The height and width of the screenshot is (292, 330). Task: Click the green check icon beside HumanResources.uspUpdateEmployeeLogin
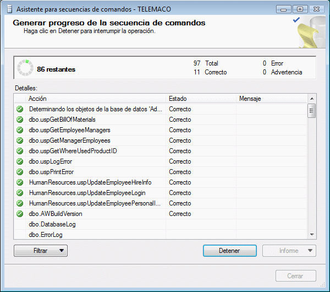[20, 193]
